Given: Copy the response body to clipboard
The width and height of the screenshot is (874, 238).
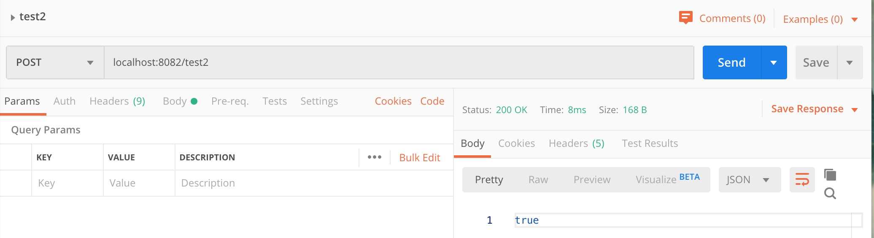Looking at the screenshot, I should 830,175.
